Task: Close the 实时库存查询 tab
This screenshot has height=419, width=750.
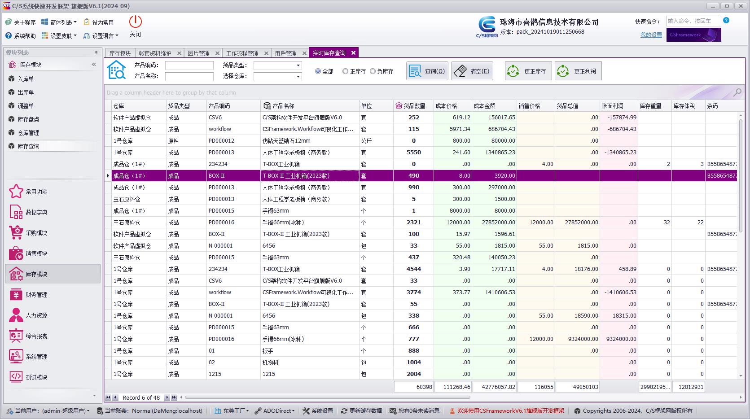Action: pyautogui.click(x=353, y=53)
